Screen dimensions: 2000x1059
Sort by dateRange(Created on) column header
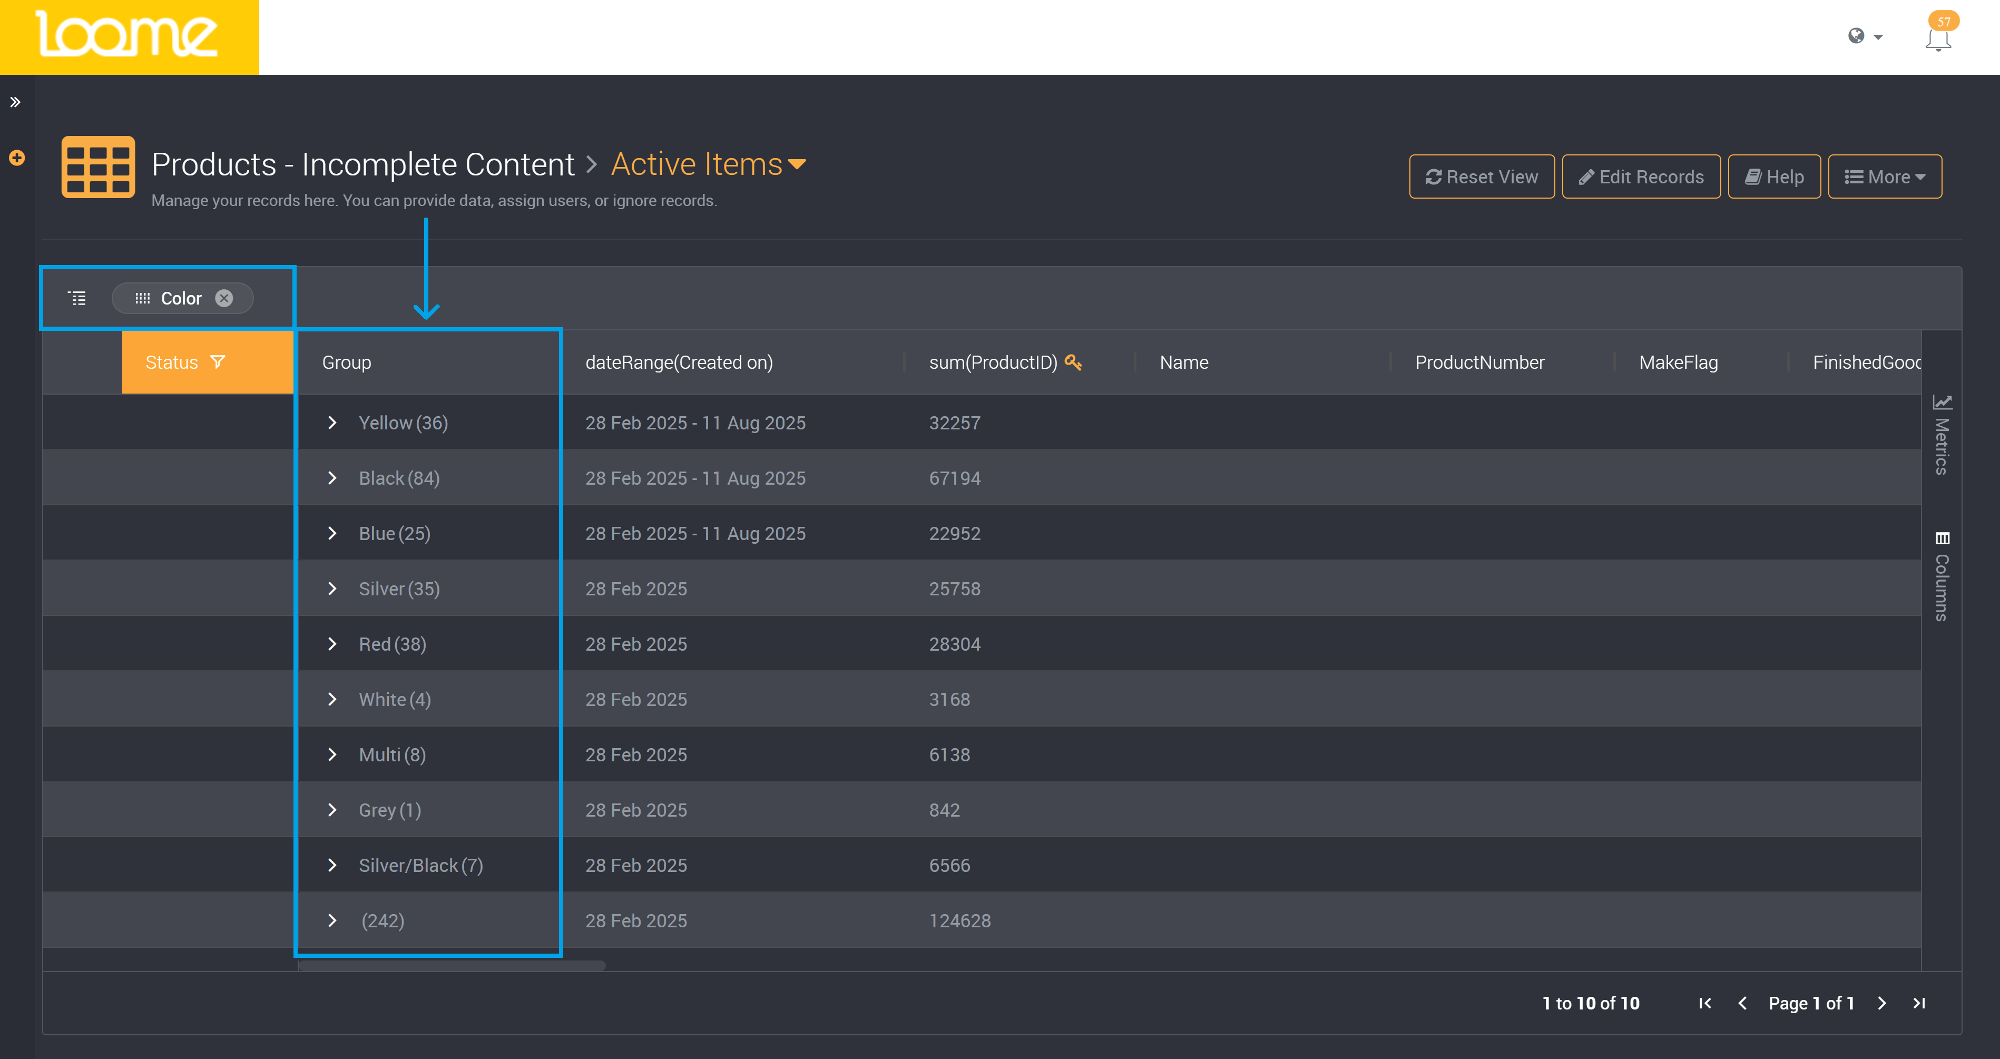click(x=679, y=362)
